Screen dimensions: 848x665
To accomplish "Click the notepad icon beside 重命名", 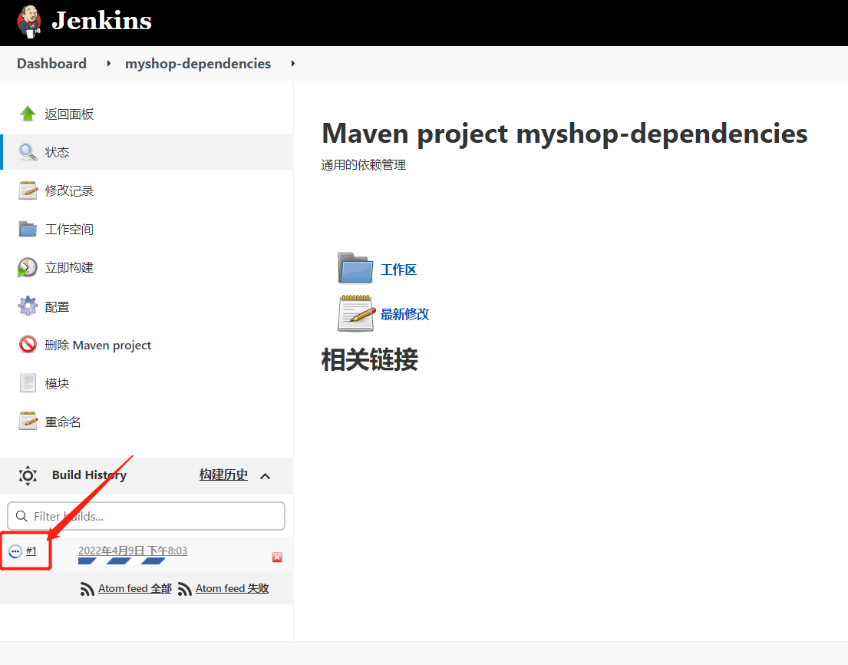I will pos(28,422).
